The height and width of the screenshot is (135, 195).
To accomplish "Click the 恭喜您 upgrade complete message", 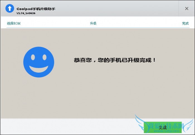I will [114, 60].
